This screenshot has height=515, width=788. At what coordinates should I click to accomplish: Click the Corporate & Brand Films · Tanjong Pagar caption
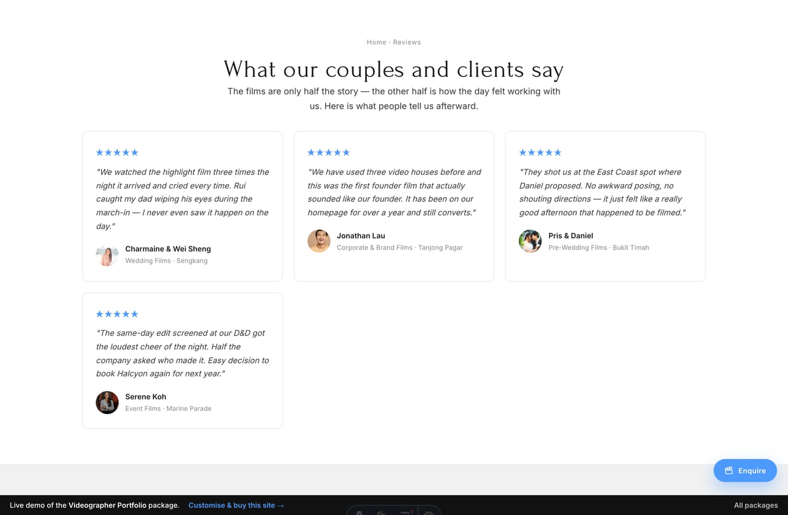(x=400, y=248)
